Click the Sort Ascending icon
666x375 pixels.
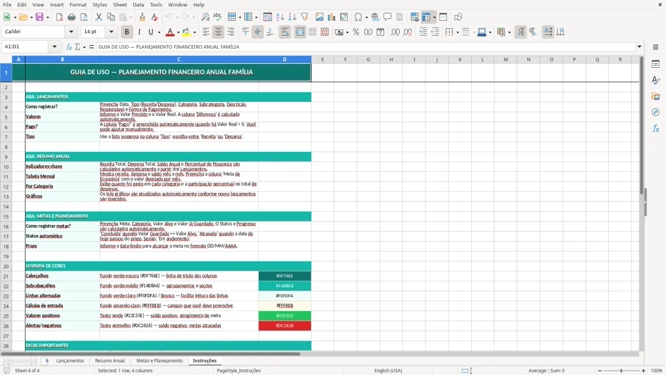[280, 17]
